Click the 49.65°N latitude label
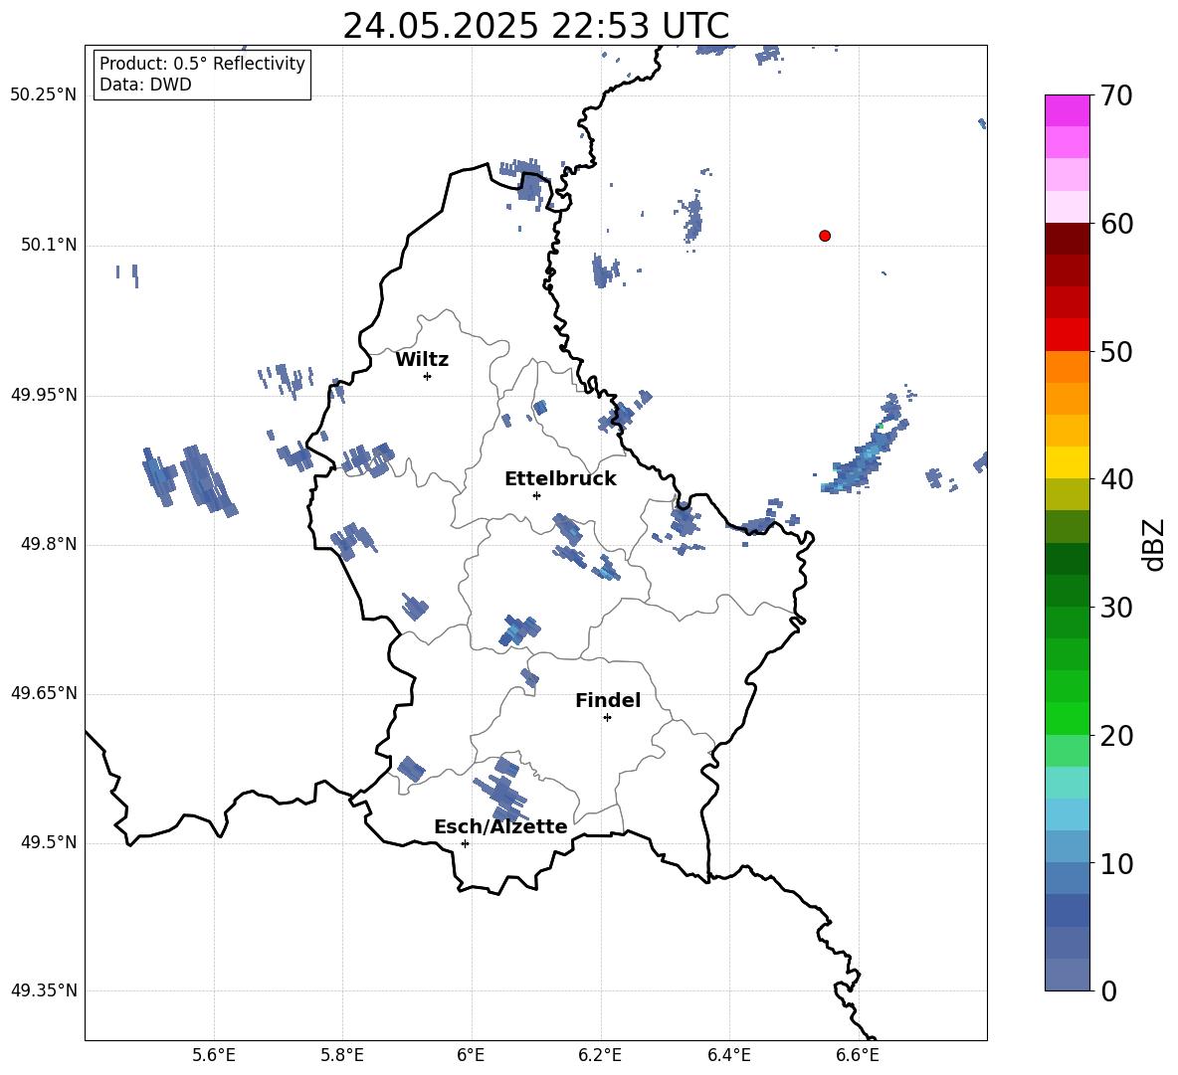 [x=44, y=693]
